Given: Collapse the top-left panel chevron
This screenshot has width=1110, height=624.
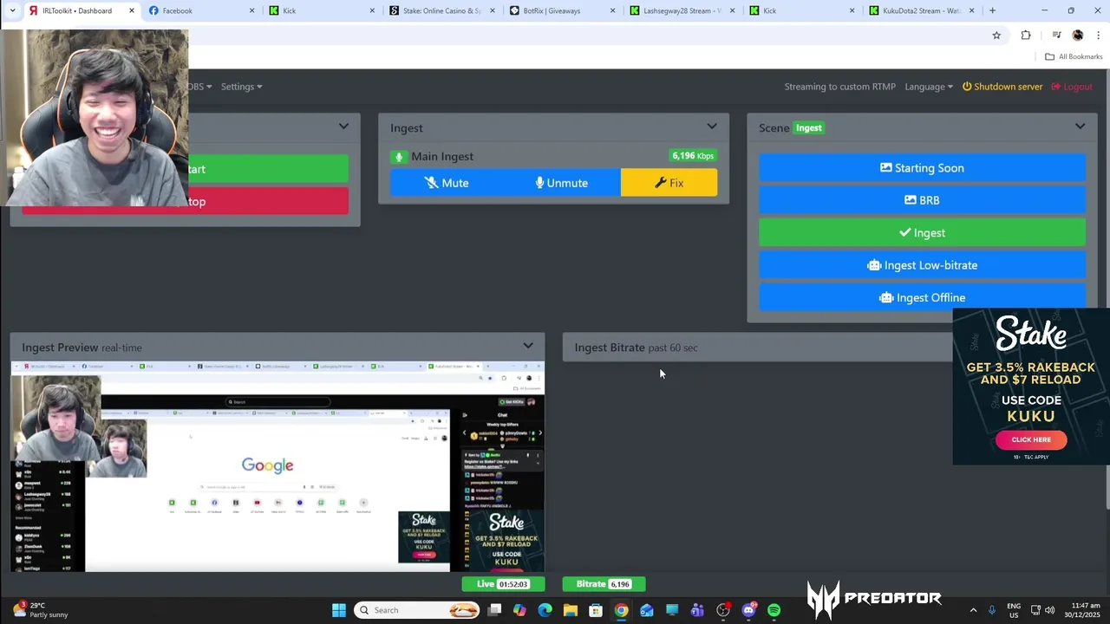Looking at the screenshot, I should pyautogui.click(x=343, y=127).
